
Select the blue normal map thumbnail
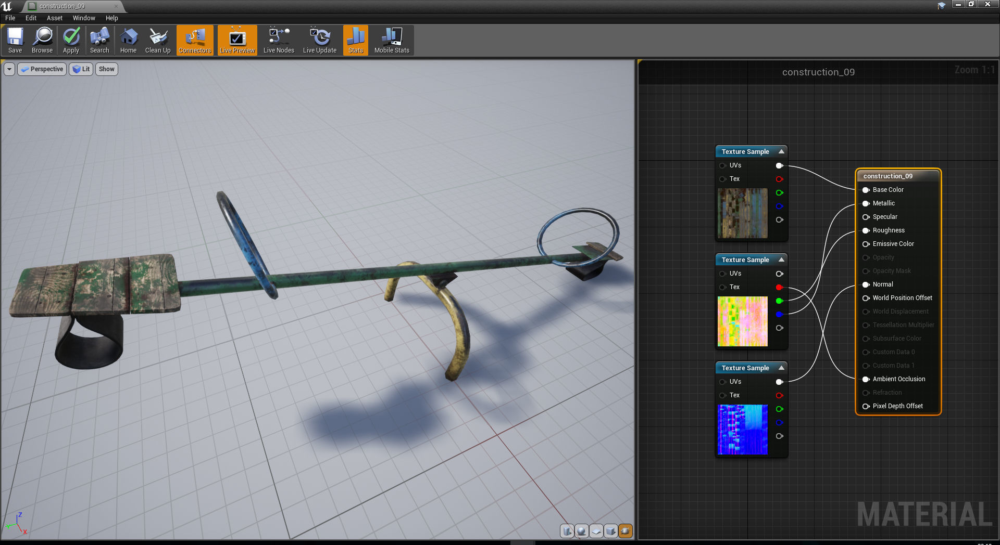coord(743,430)
